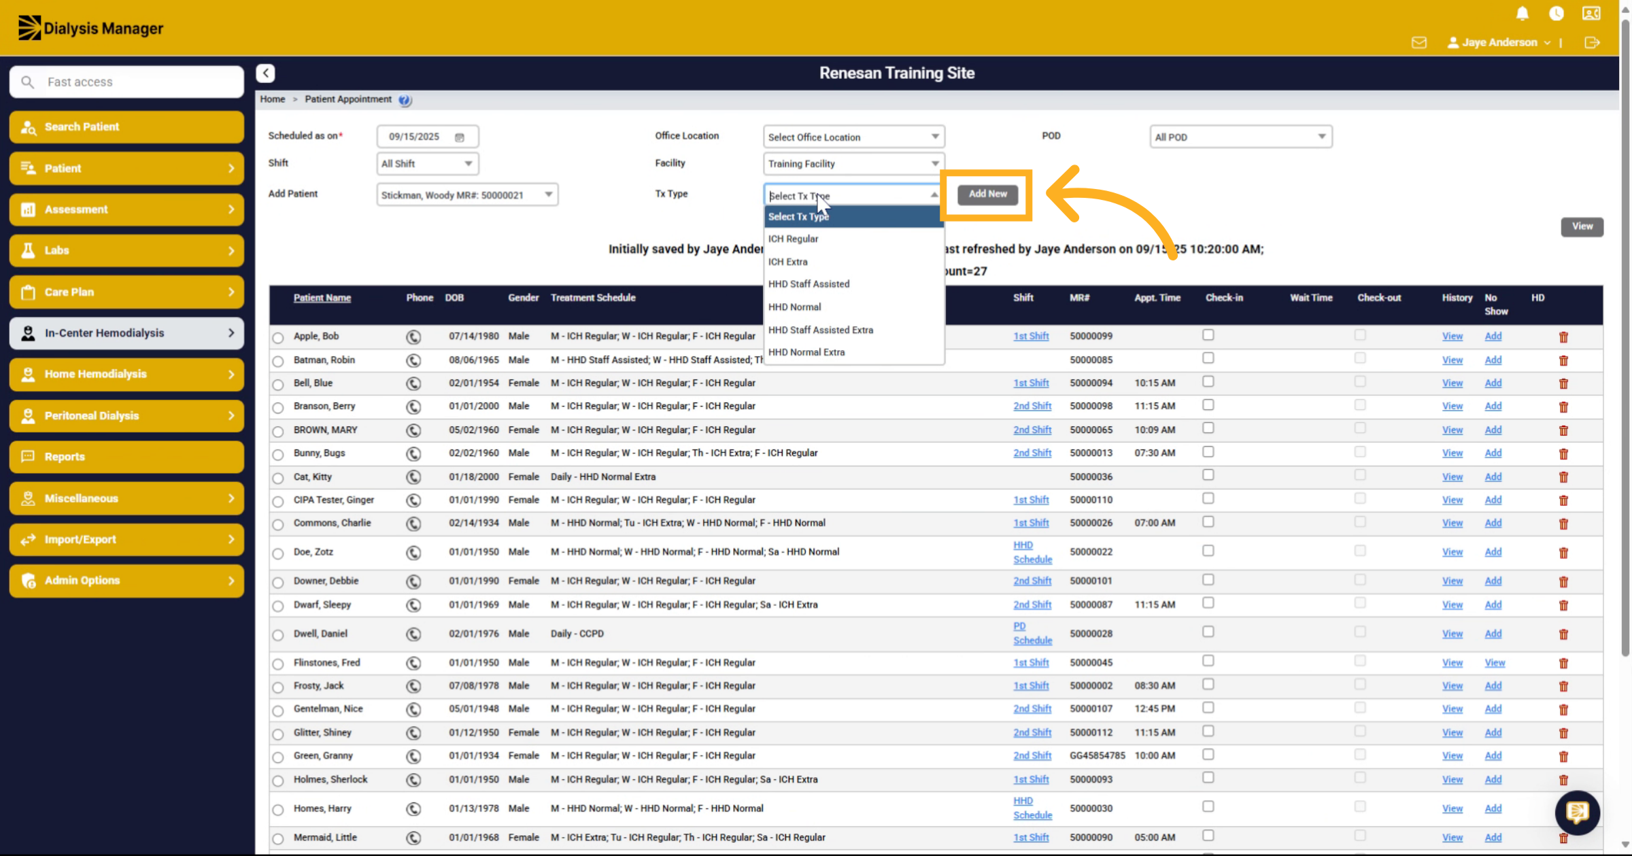Image resolution: width=1632 pixels, height=856 pixels.
Task: Click phone icon for Cat, Kitty
Action: [413, 477]
